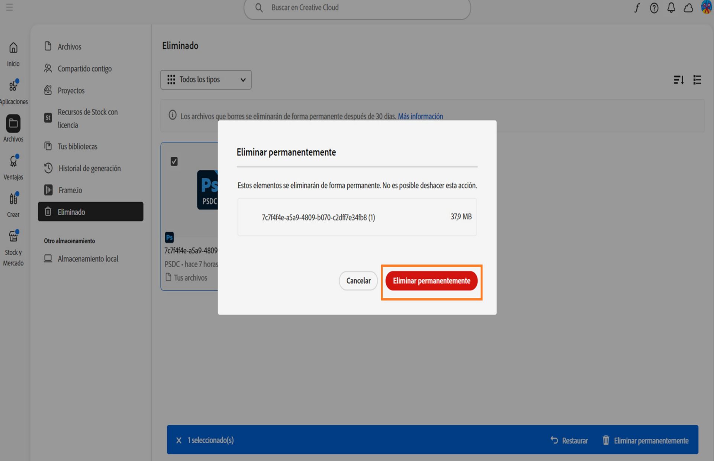
Task: Click the sort order icon
Action: [x=679, y=80]
